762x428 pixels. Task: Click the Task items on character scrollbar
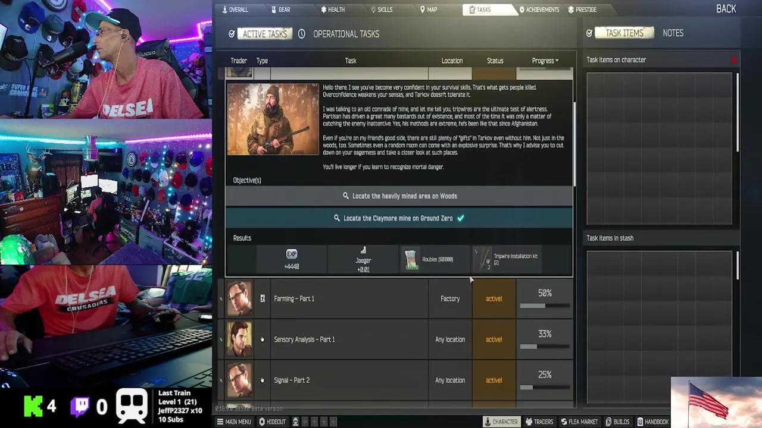pyautogui.click(x=738, y=113)
